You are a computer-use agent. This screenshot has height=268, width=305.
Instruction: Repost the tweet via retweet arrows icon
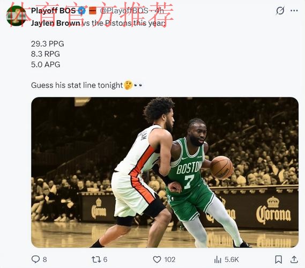[96, 259]
